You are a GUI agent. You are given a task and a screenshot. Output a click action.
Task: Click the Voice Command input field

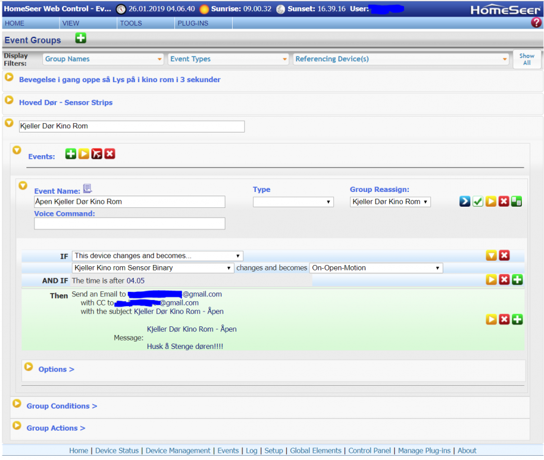tap(129, 223)
